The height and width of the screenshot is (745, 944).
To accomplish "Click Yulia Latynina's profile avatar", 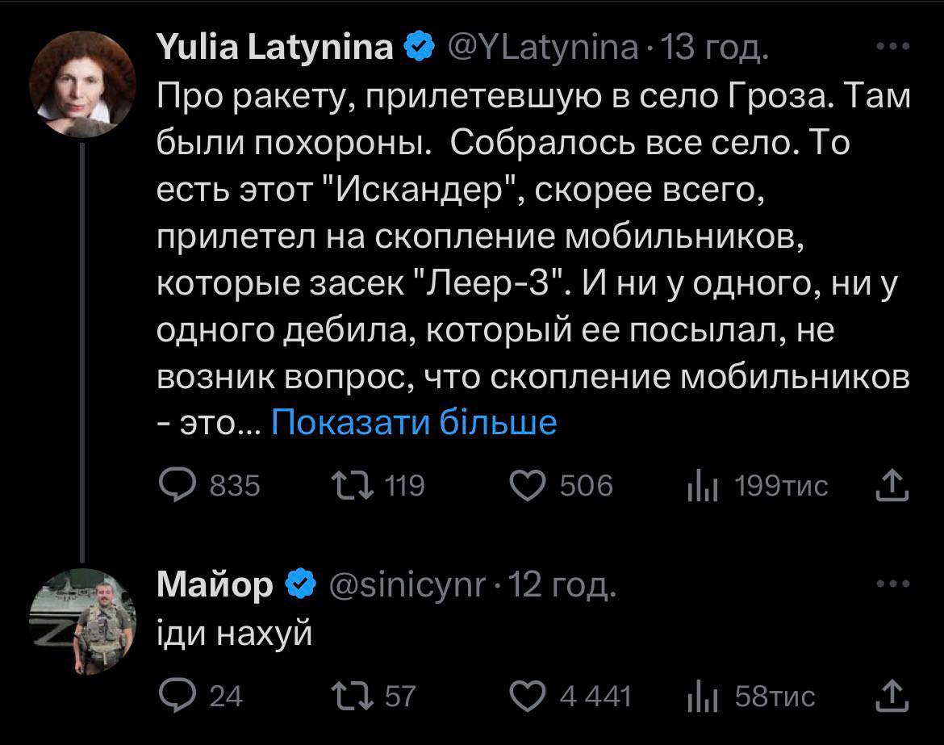I will pyautogui.click(x=82, y=86).
